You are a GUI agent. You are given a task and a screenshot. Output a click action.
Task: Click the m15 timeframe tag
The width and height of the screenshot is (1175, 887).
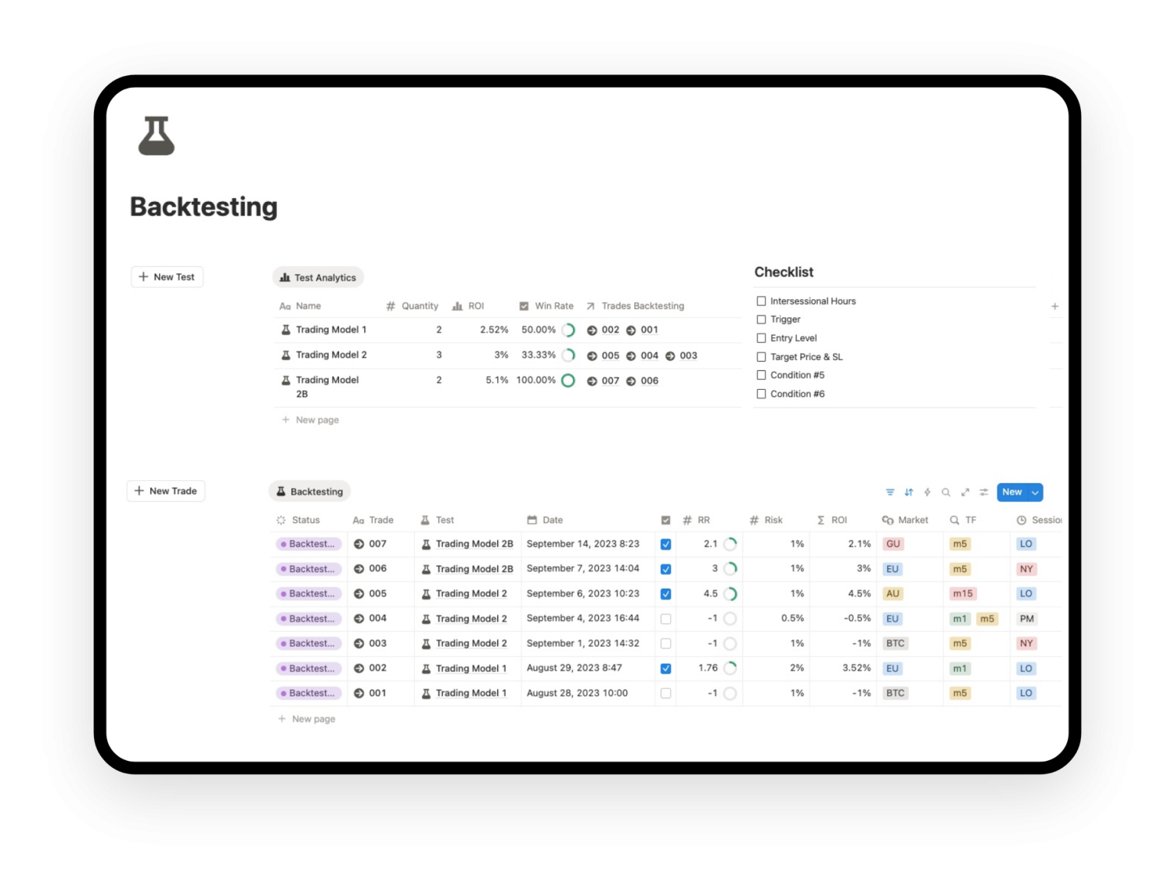click(x=962, y=594)
